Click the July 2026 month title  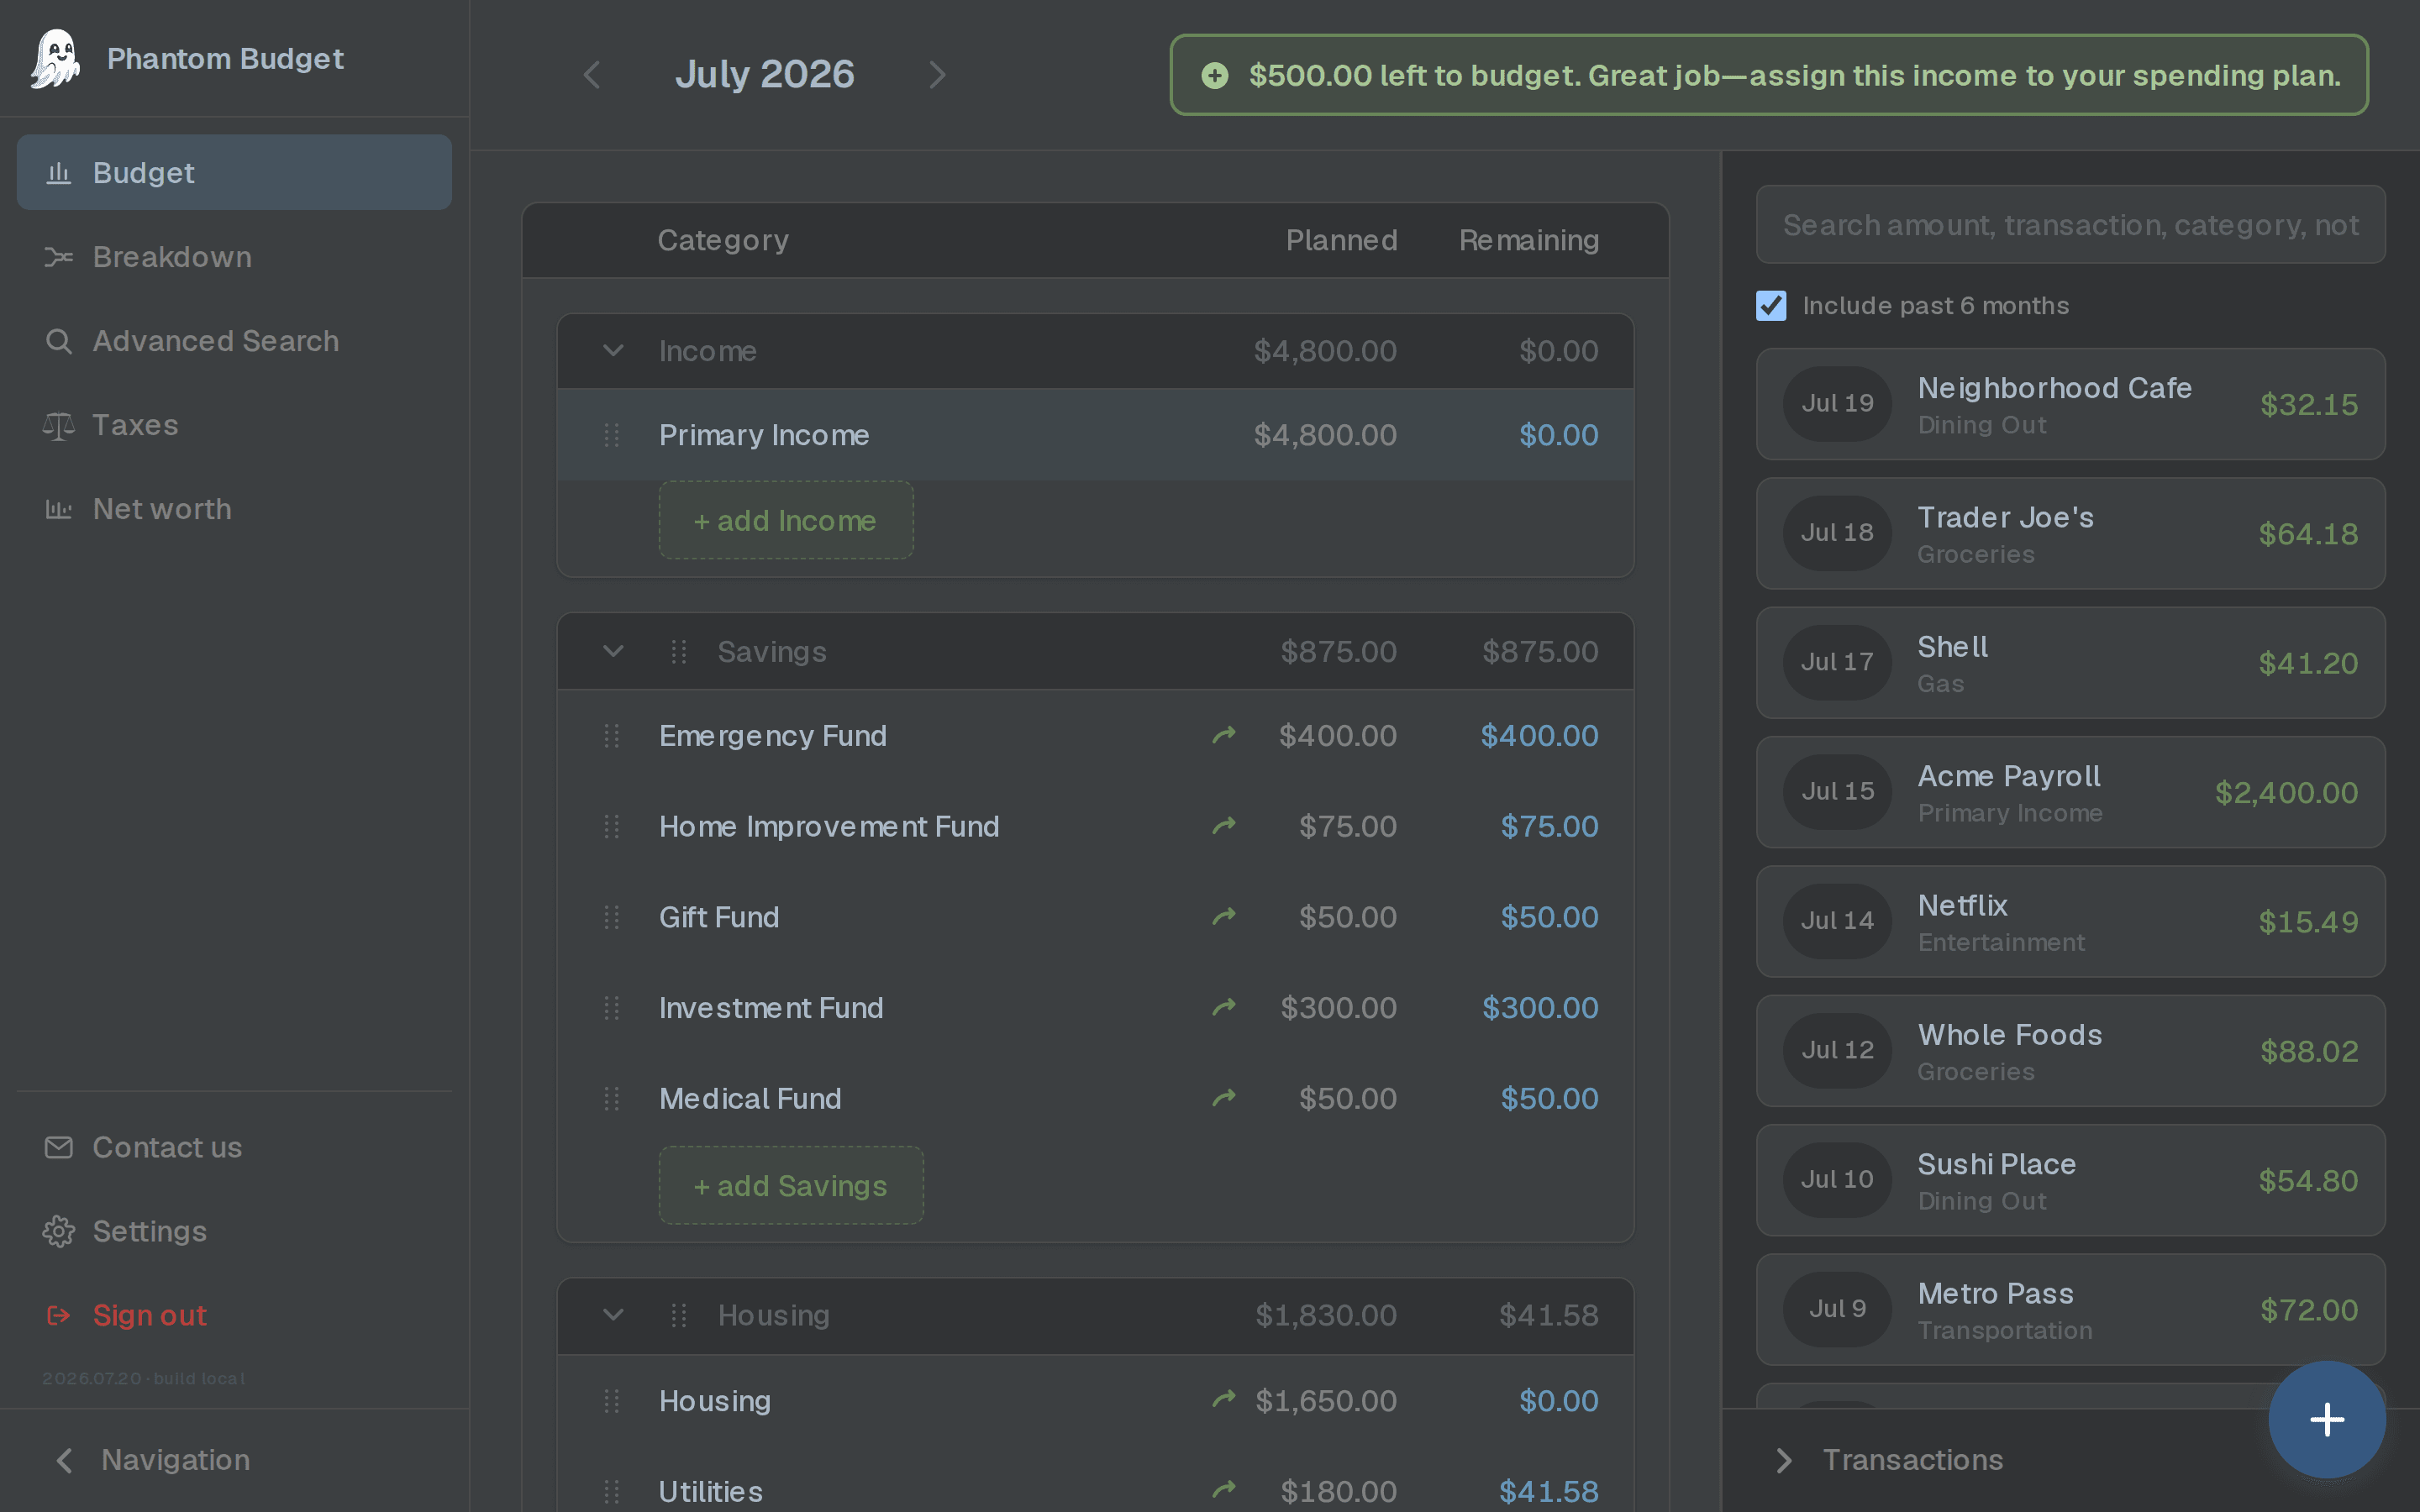[x=765, y=75]
